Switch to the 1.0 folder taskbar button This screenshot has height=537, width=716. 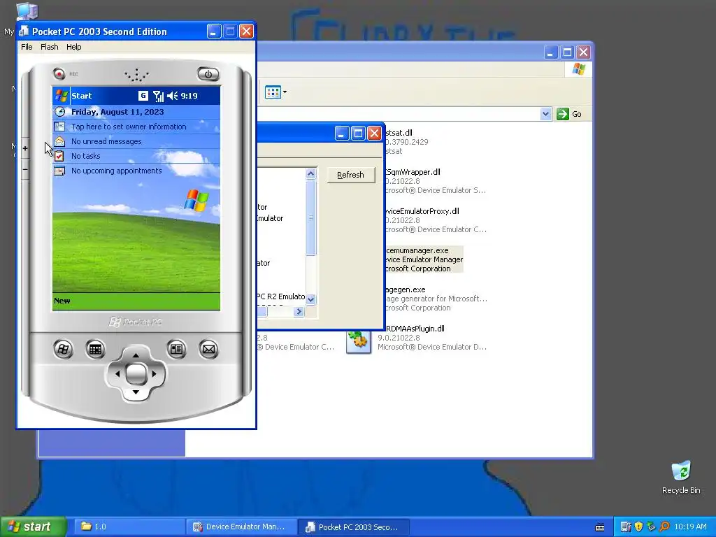pyautogui.click(x=129, y=527)
